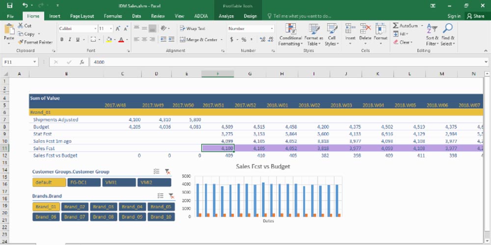
Task: Click the Save icon in quick access toolbar
Action: [10, 5]
